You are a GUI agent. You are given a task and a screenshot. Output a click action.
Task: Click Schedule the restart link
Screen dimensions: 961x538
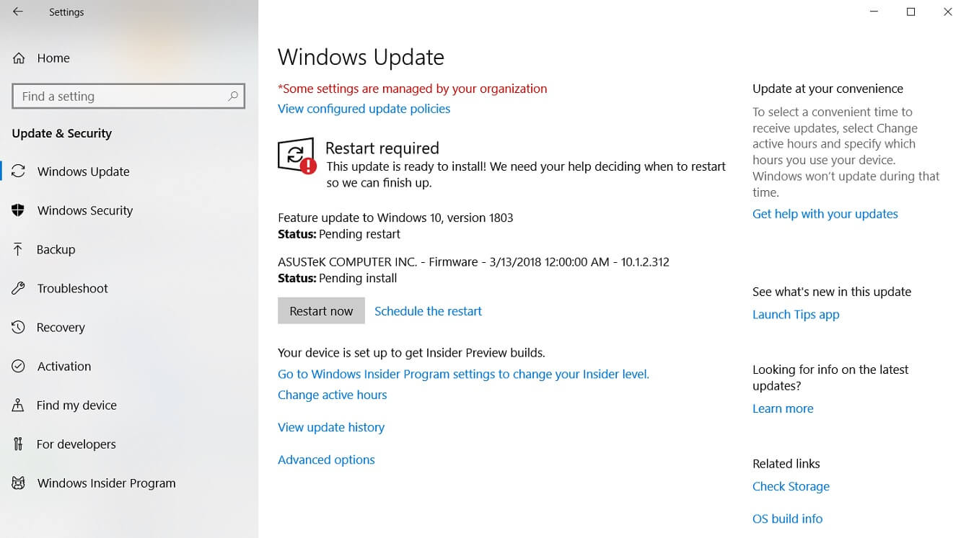tap(428, 311)
